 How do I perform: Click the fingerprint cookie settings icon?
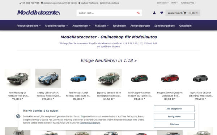[18, 116]
